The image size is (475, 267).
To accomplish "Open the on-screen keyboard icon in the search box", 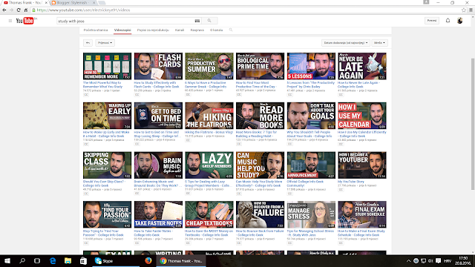I will tap(197, 21).
